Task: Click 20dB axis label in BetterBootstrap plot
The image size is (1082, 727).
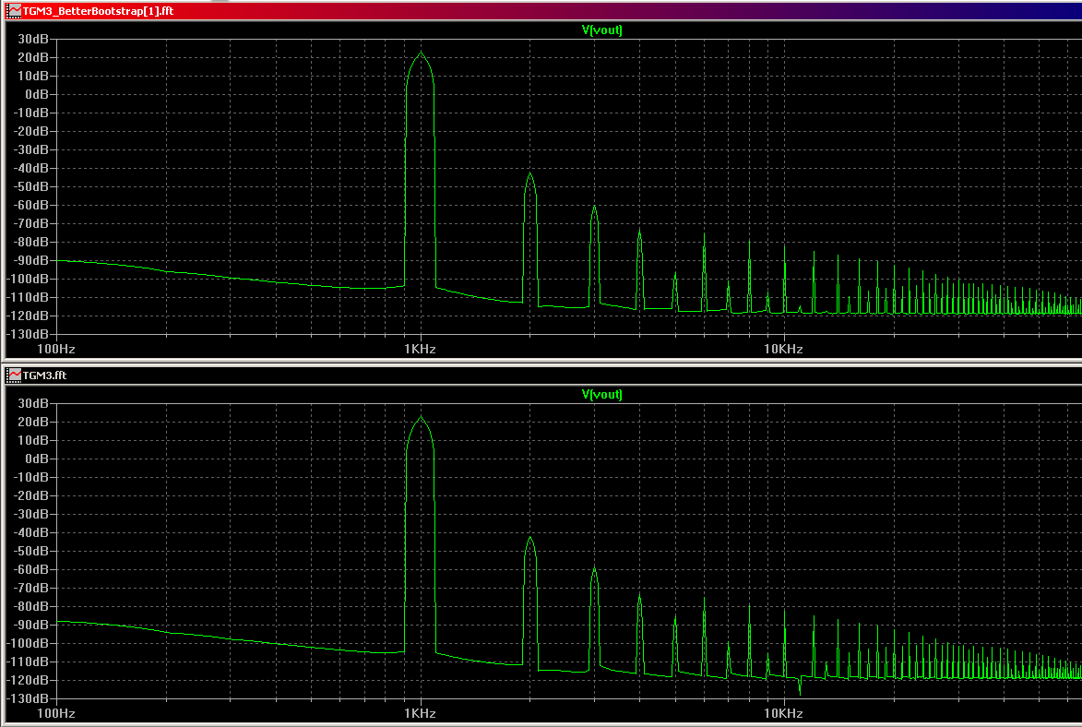Action: (x=33, y=57)
